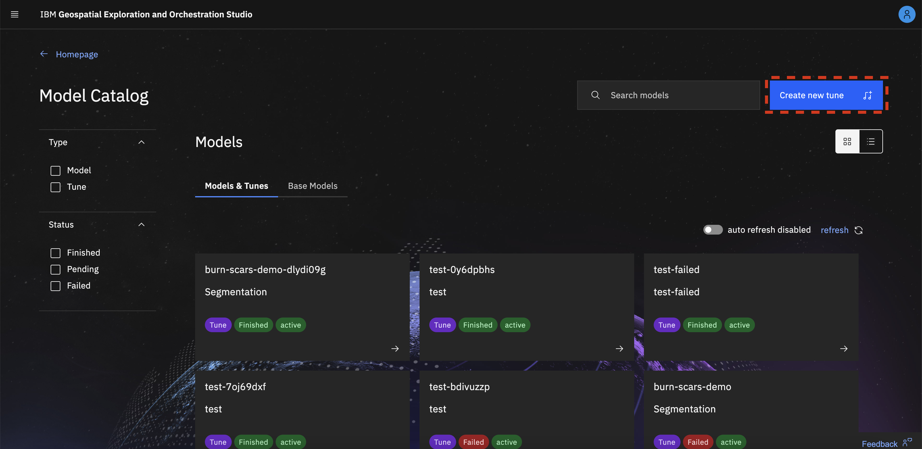
Task: Open test-failed card arrow
Action: point(844,348)
